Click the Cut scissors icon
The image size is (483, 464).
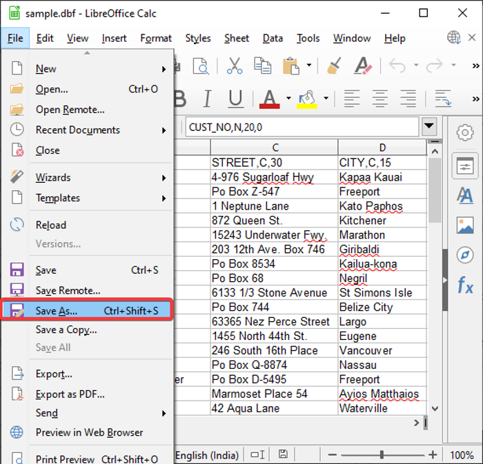(235, 66)
